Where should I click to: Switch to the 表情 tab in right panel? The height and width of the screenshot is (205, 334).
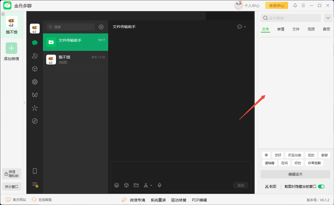281,29
